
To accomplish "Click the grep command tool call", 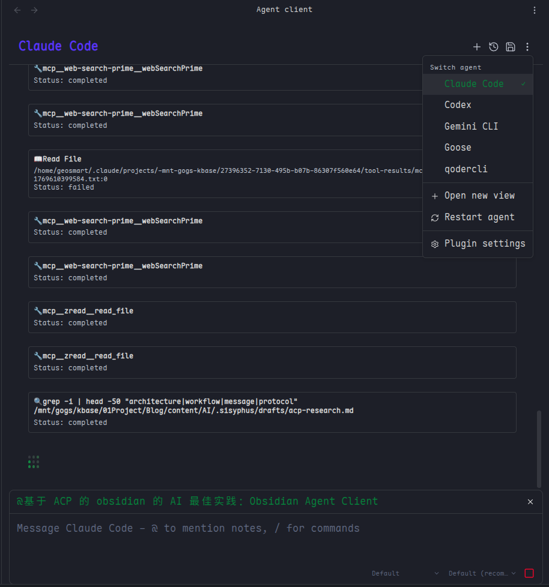I will 272,412.
